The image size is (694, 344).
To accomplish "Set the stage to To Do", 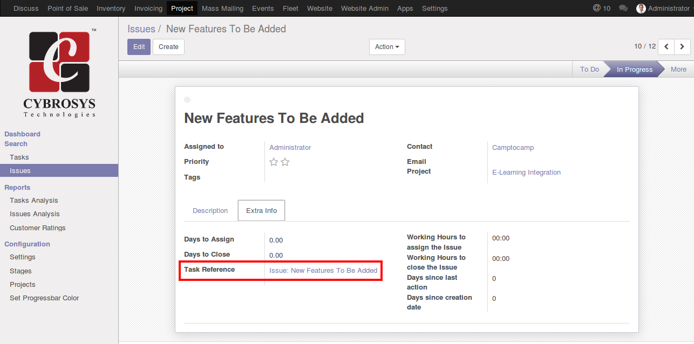I will tap(589, 70).
